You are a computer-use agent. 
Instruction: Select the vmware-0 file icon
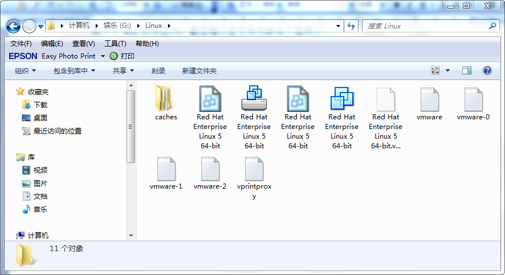[473, 99]
